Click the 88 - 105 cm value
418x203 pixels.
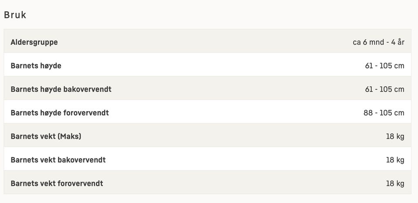pyautogui.click(x=384, y=113)
